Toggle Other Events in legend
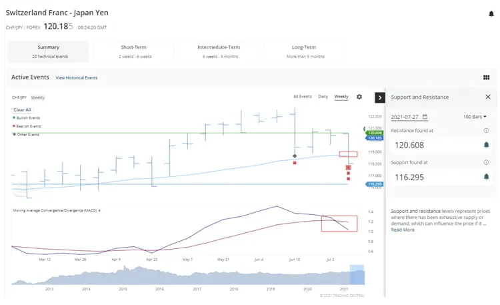Image resolution: width=500 pixels, height=305 pixels. pos(27,135)
